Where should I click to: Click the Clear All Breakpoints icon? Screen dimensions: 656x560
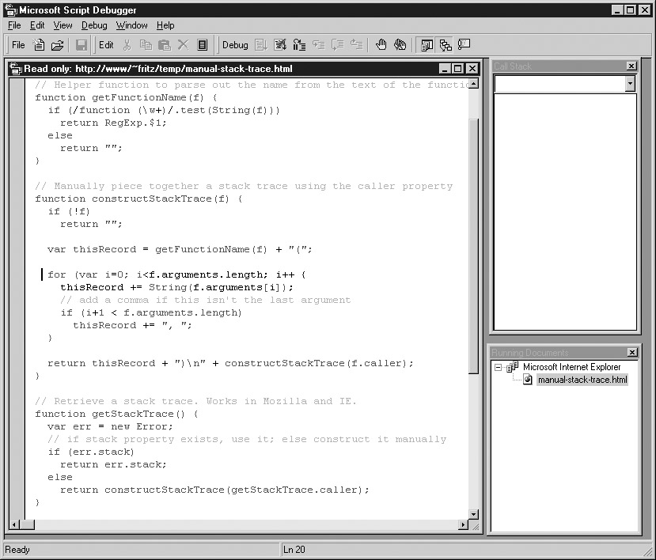coord(400,45)
